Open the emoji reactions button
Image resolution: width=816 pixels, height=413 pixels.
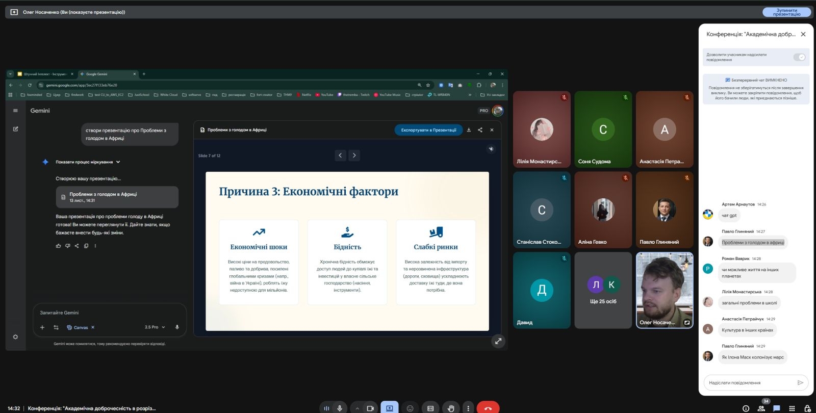coord(410,408)
